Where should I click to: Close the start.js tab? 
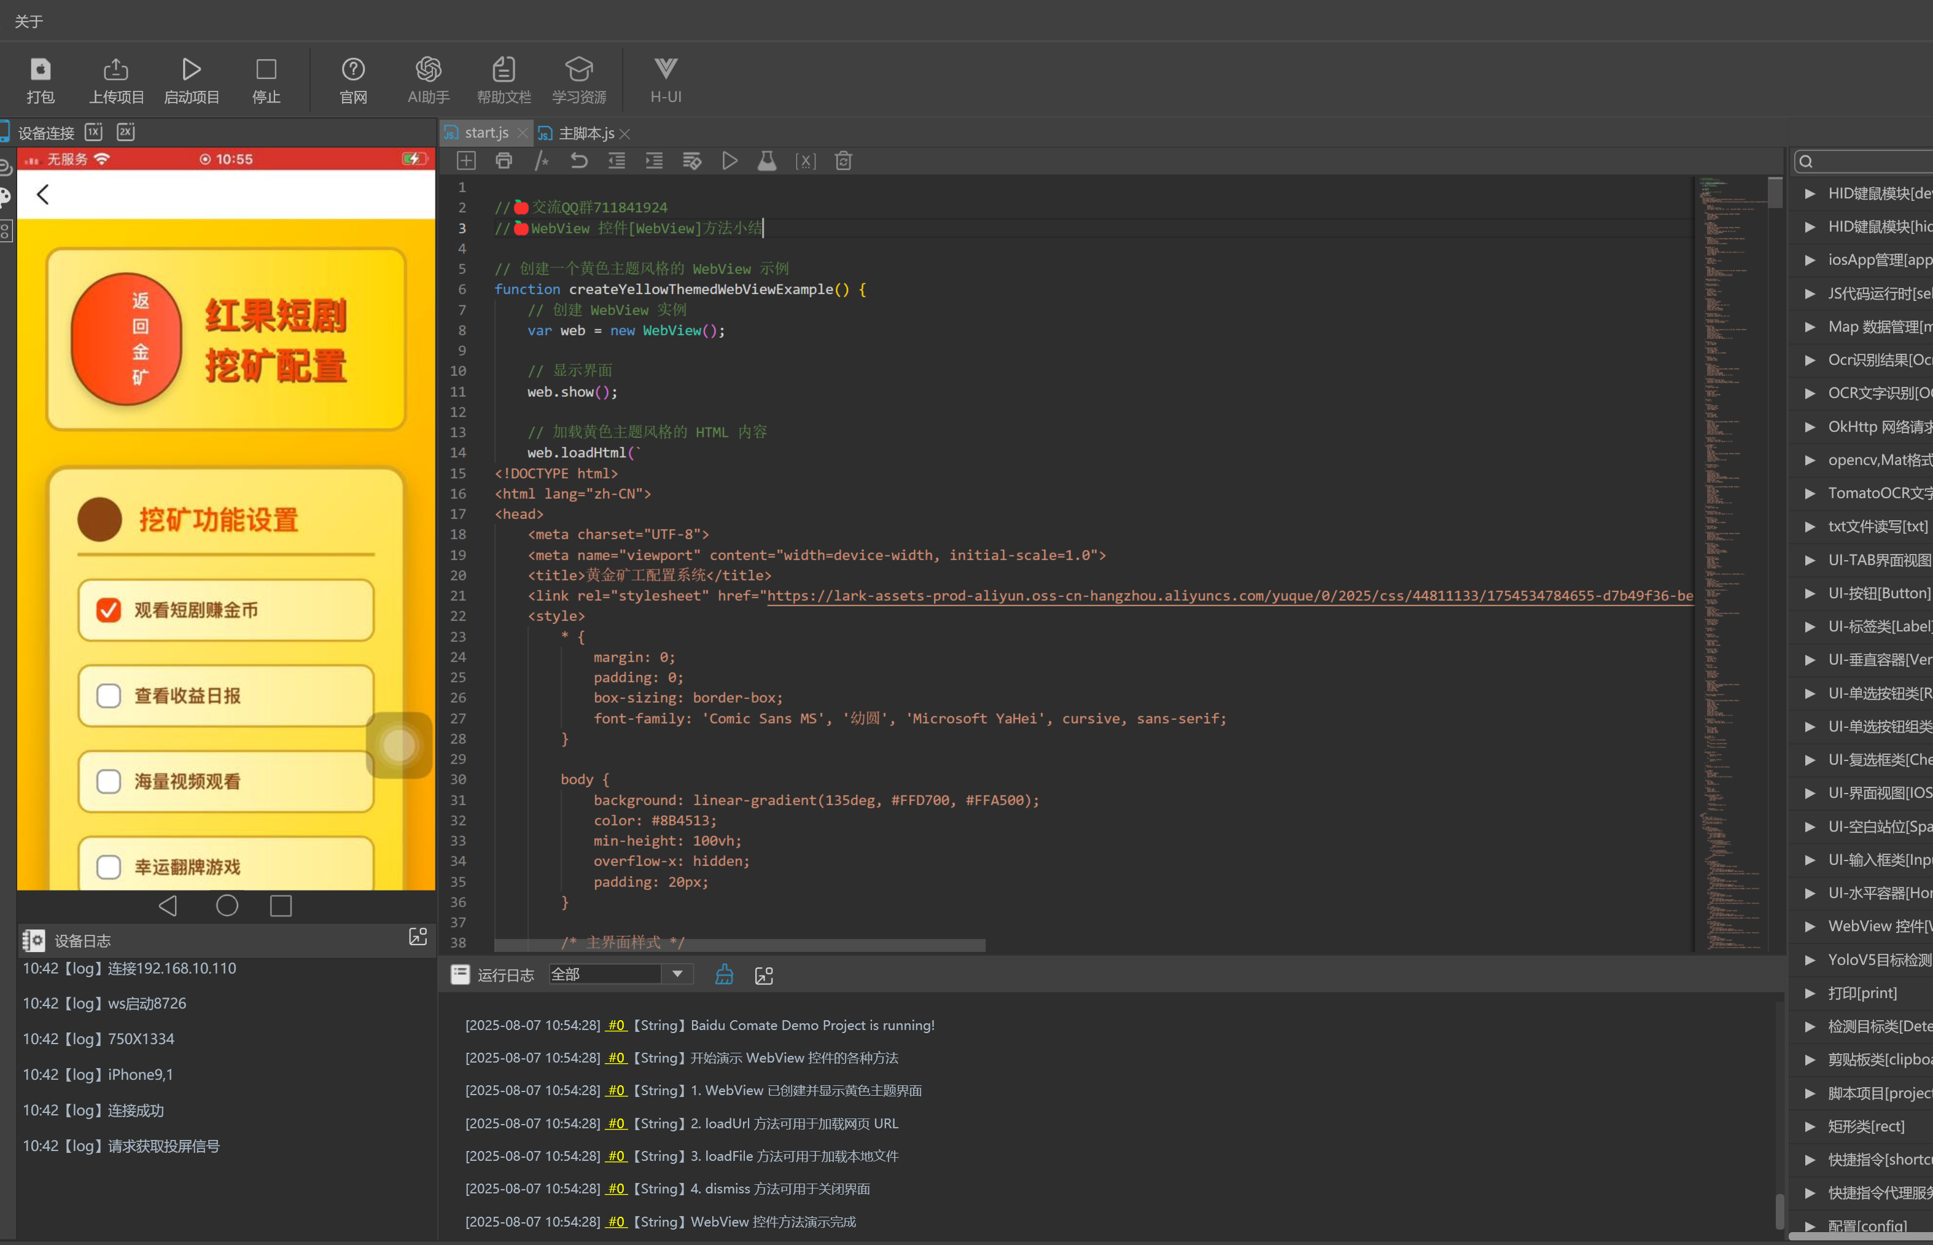[522, 133]
